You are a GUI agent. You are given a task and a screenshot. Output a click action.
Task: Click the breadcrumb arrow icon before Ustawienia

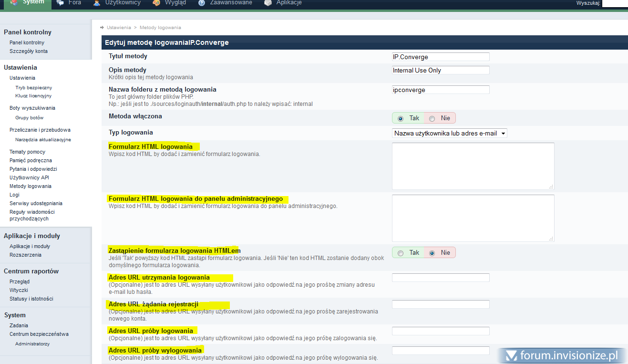[103, 28]
